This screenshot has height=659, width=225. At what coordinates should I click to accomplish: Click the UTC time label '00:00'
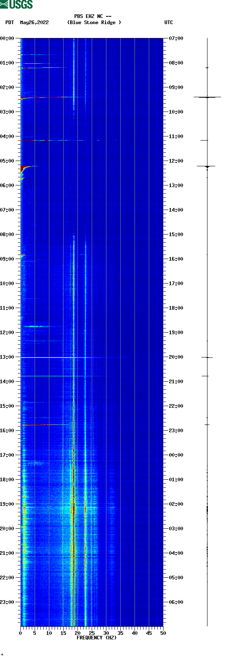tap(176, 455)
